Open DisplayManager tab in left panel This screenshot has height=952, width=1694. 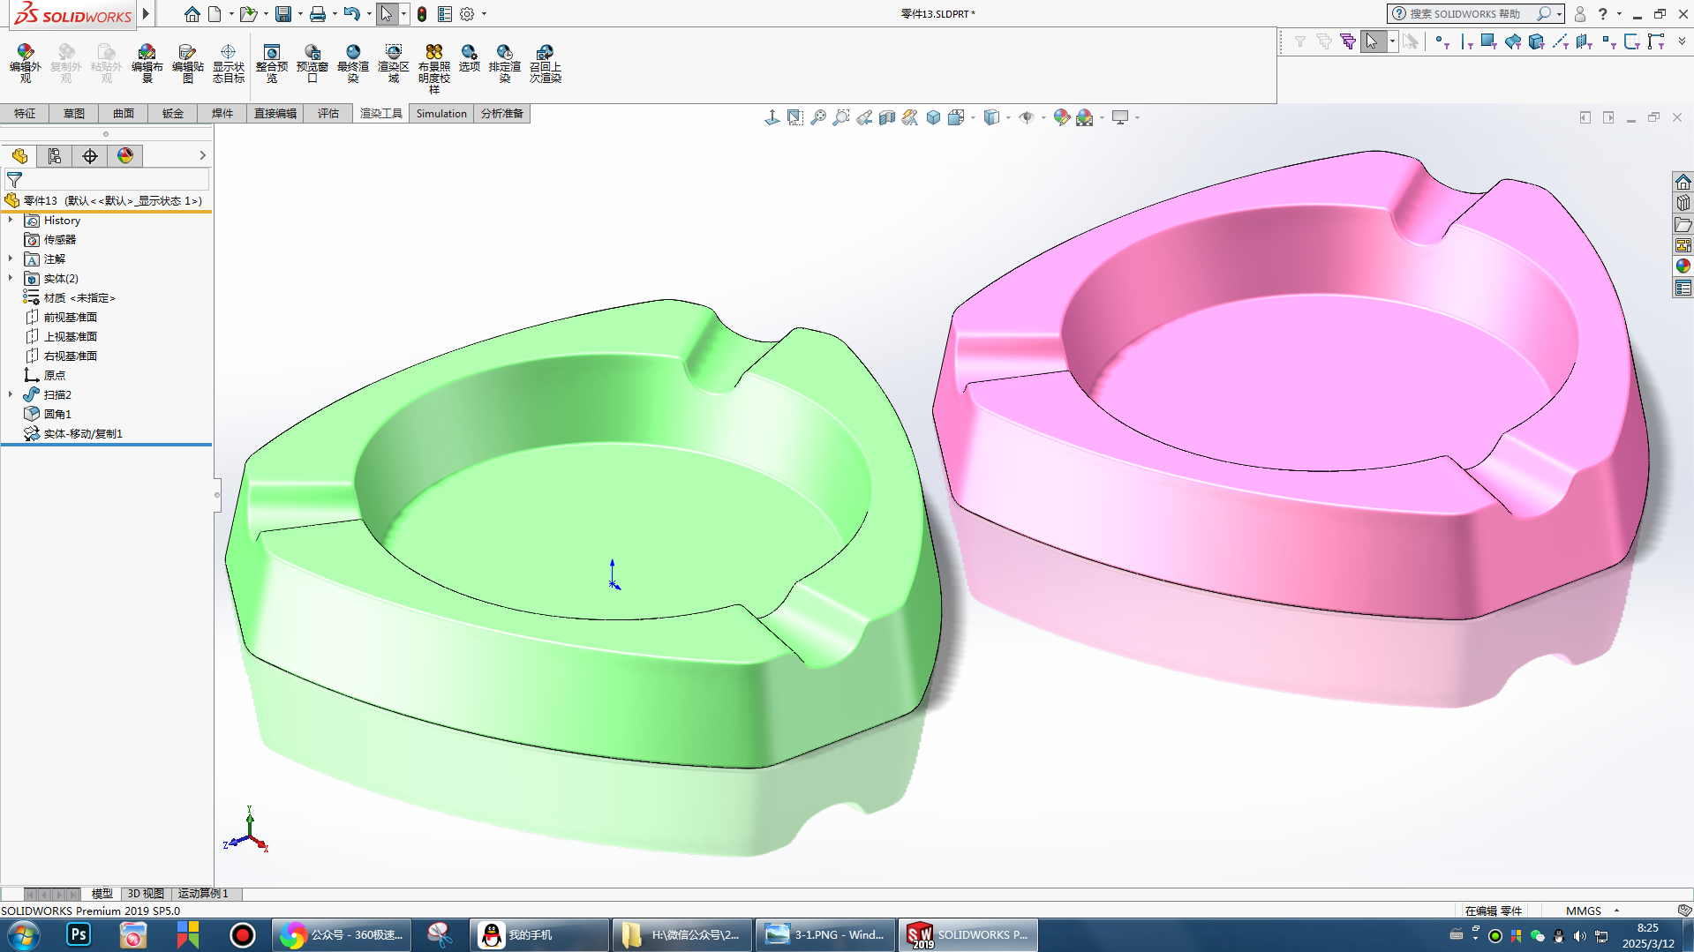(125, 156)
